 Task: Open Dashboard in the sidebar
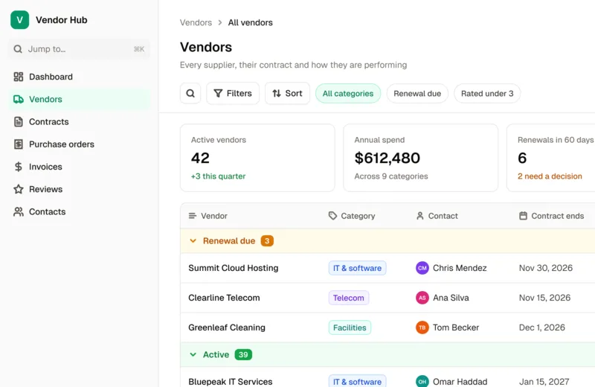[79, 77]
